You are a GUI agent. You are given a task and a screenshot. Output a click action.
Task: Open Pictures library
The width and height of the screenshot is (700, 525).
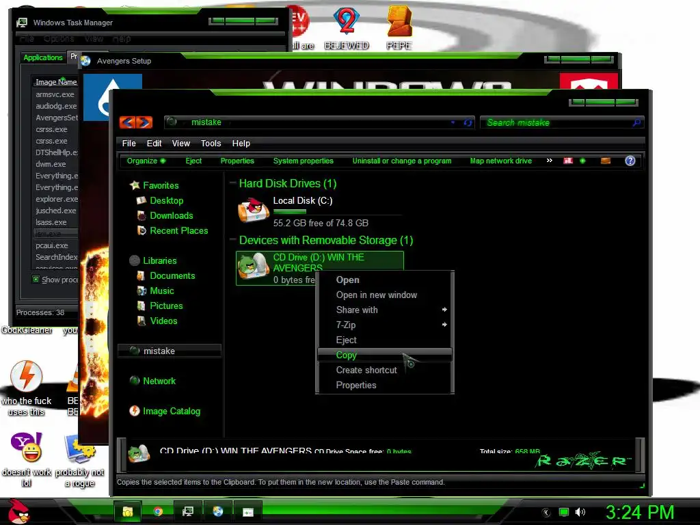tap(166, 306)
